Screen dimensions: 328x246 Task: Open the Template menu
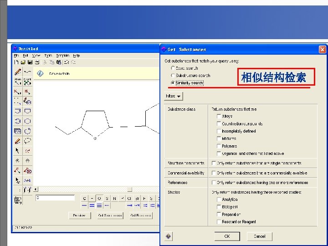pyautogui.click(x=63, y=56)
